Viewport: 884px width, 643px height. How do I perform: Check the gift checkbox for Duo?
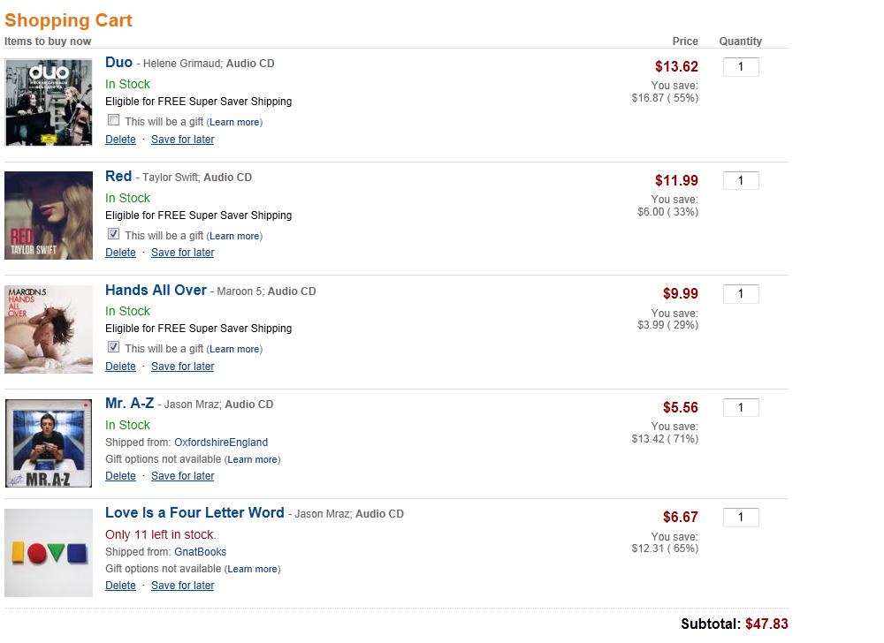click(x=113, y=120)
